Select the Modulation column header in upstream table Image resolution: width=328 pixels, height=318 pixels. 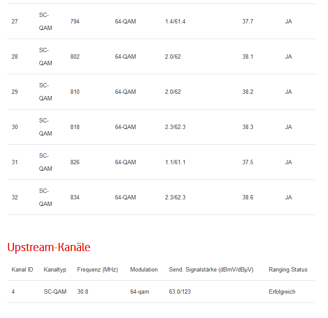click(144, 269)
